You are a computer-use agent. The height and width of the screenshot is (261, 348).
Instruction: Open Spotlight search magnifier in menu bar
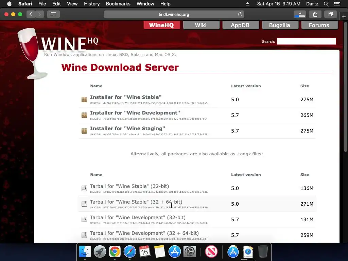(x=326, y=4)
